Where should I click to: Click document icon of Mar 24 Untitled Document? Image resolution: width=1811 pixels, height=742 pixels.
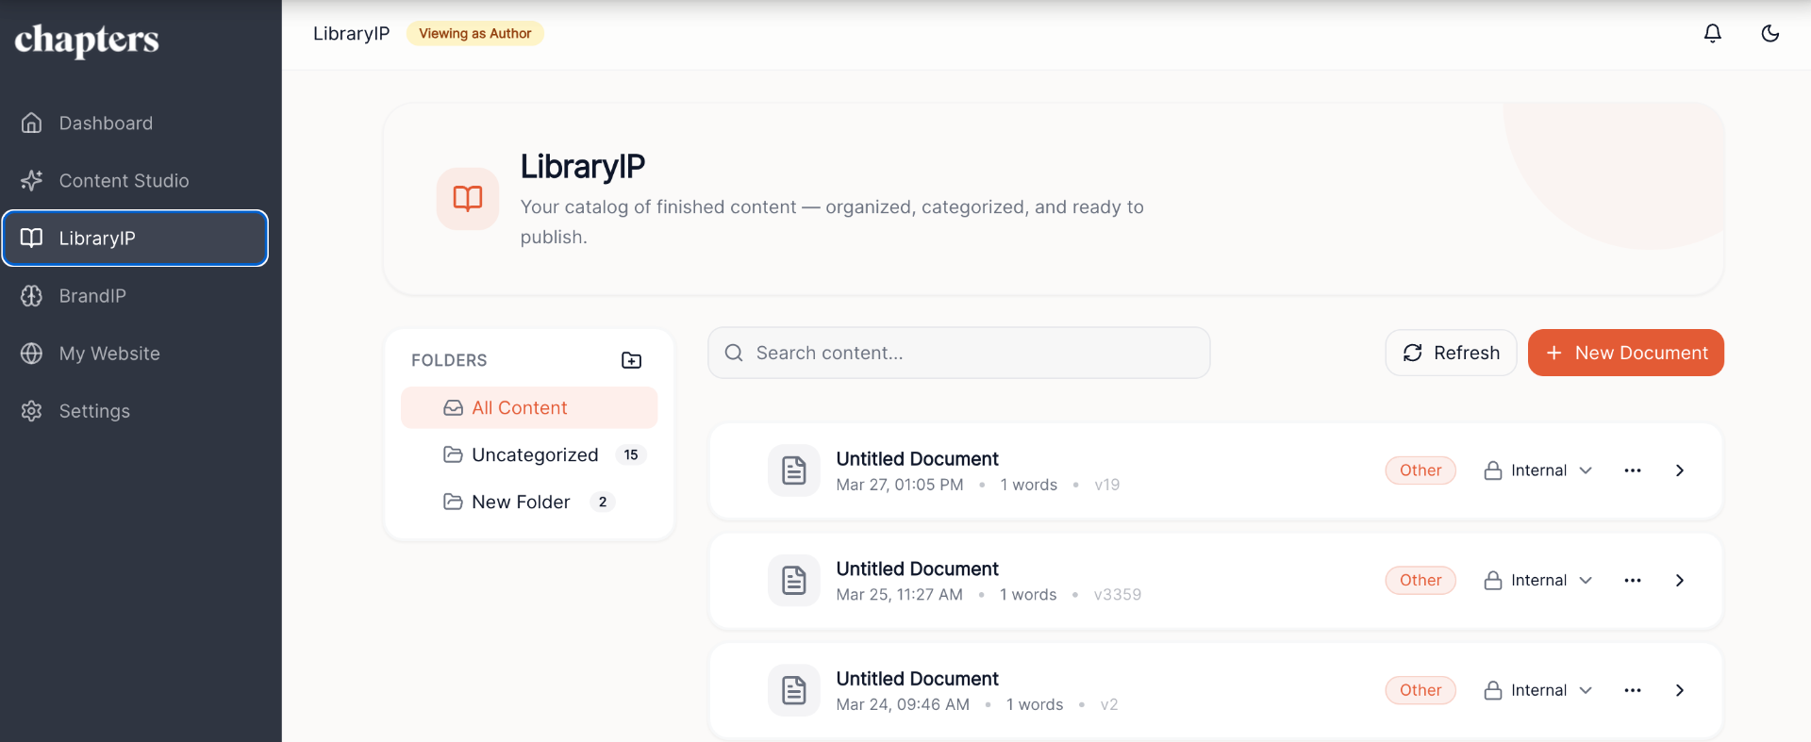click(794, 690)
